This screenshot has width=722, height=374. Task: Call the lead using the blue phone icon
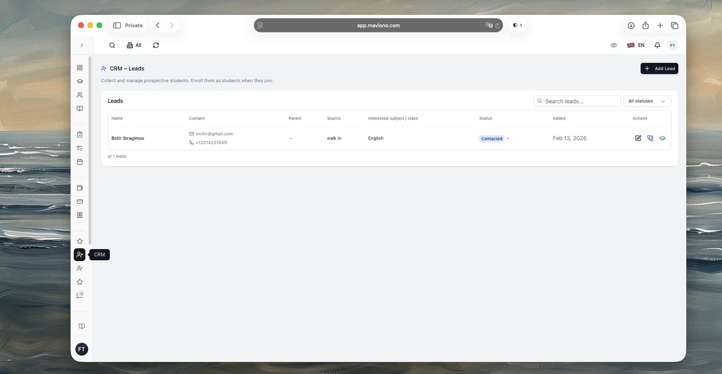point(650,138)
